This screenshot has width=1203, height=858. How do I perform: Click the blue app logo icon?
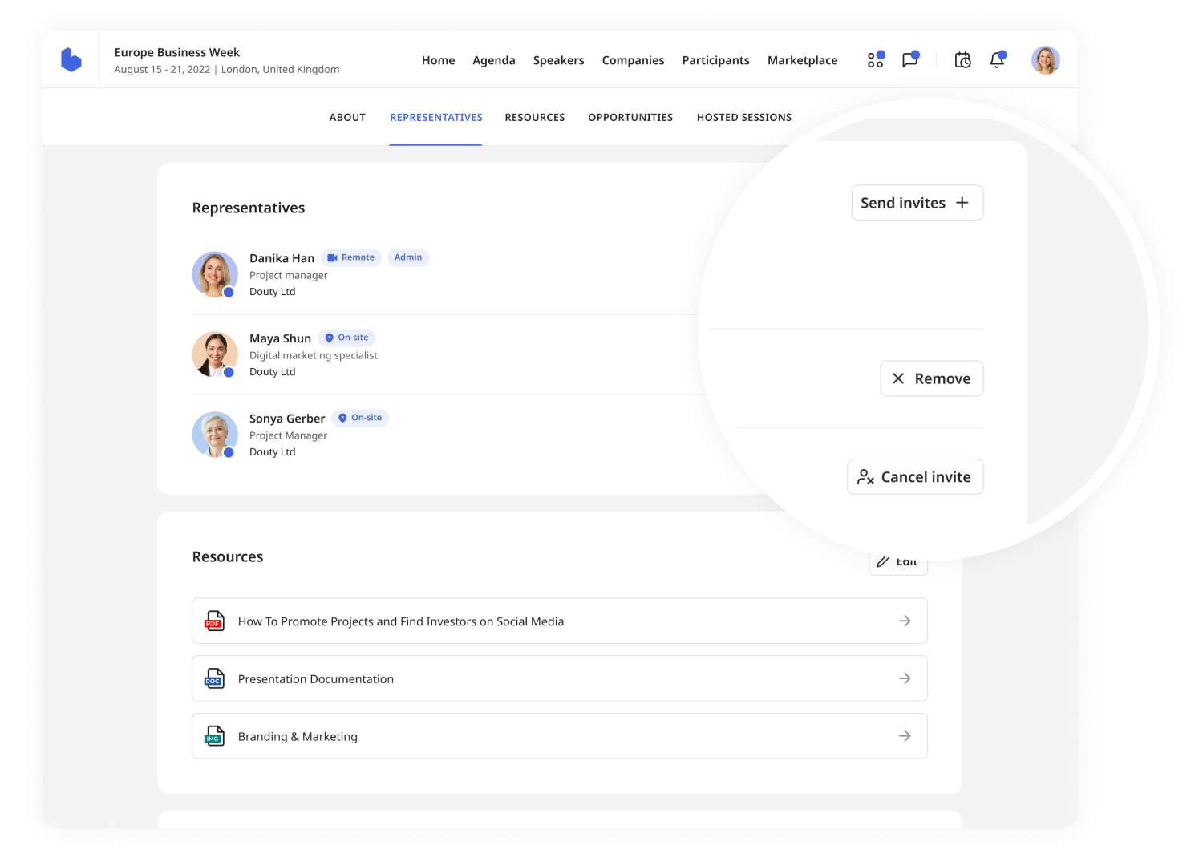(71, 59)
